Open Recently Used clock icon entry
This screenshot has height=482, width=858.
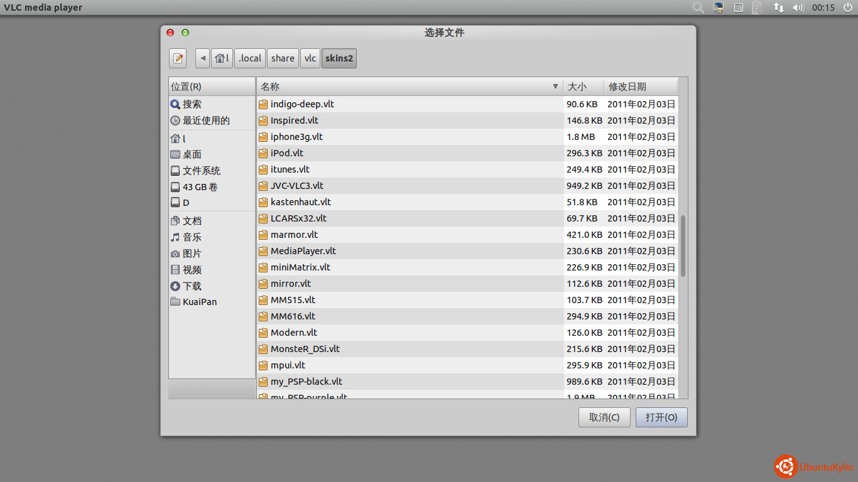tap(175, 120)
